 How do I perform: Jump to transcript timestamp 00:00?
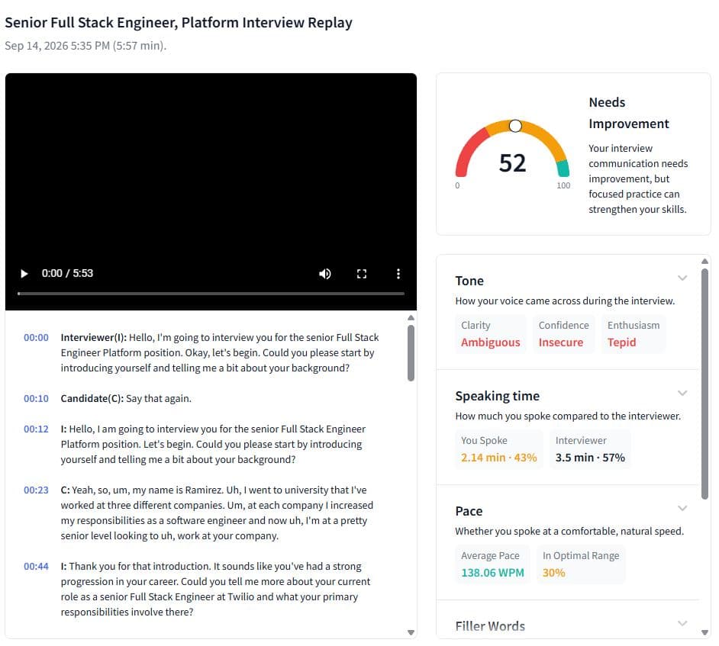click(x=36, y=338)
